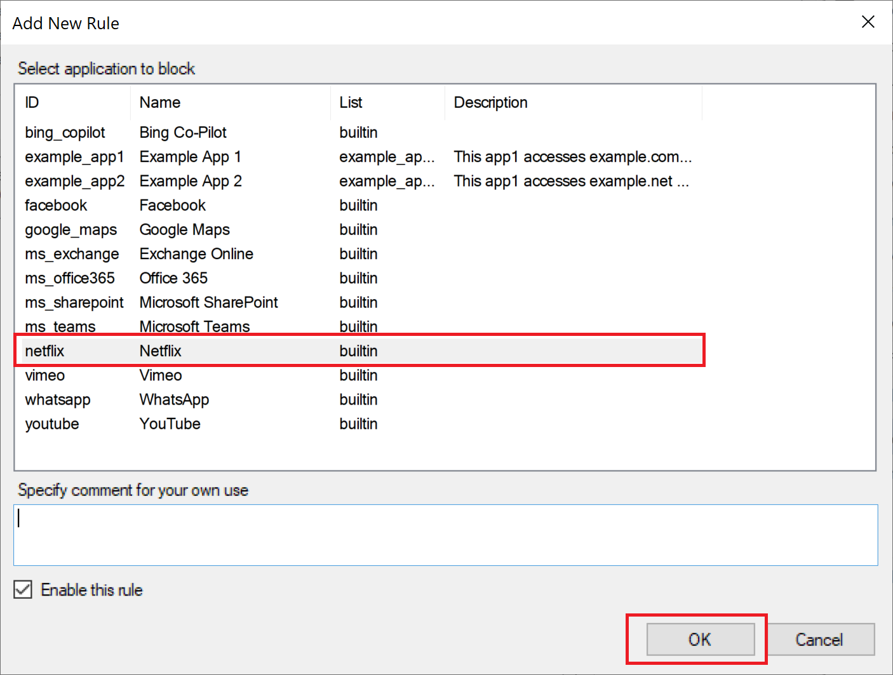Click the 'Exchange Online' name cell

(x=196, y=254)
